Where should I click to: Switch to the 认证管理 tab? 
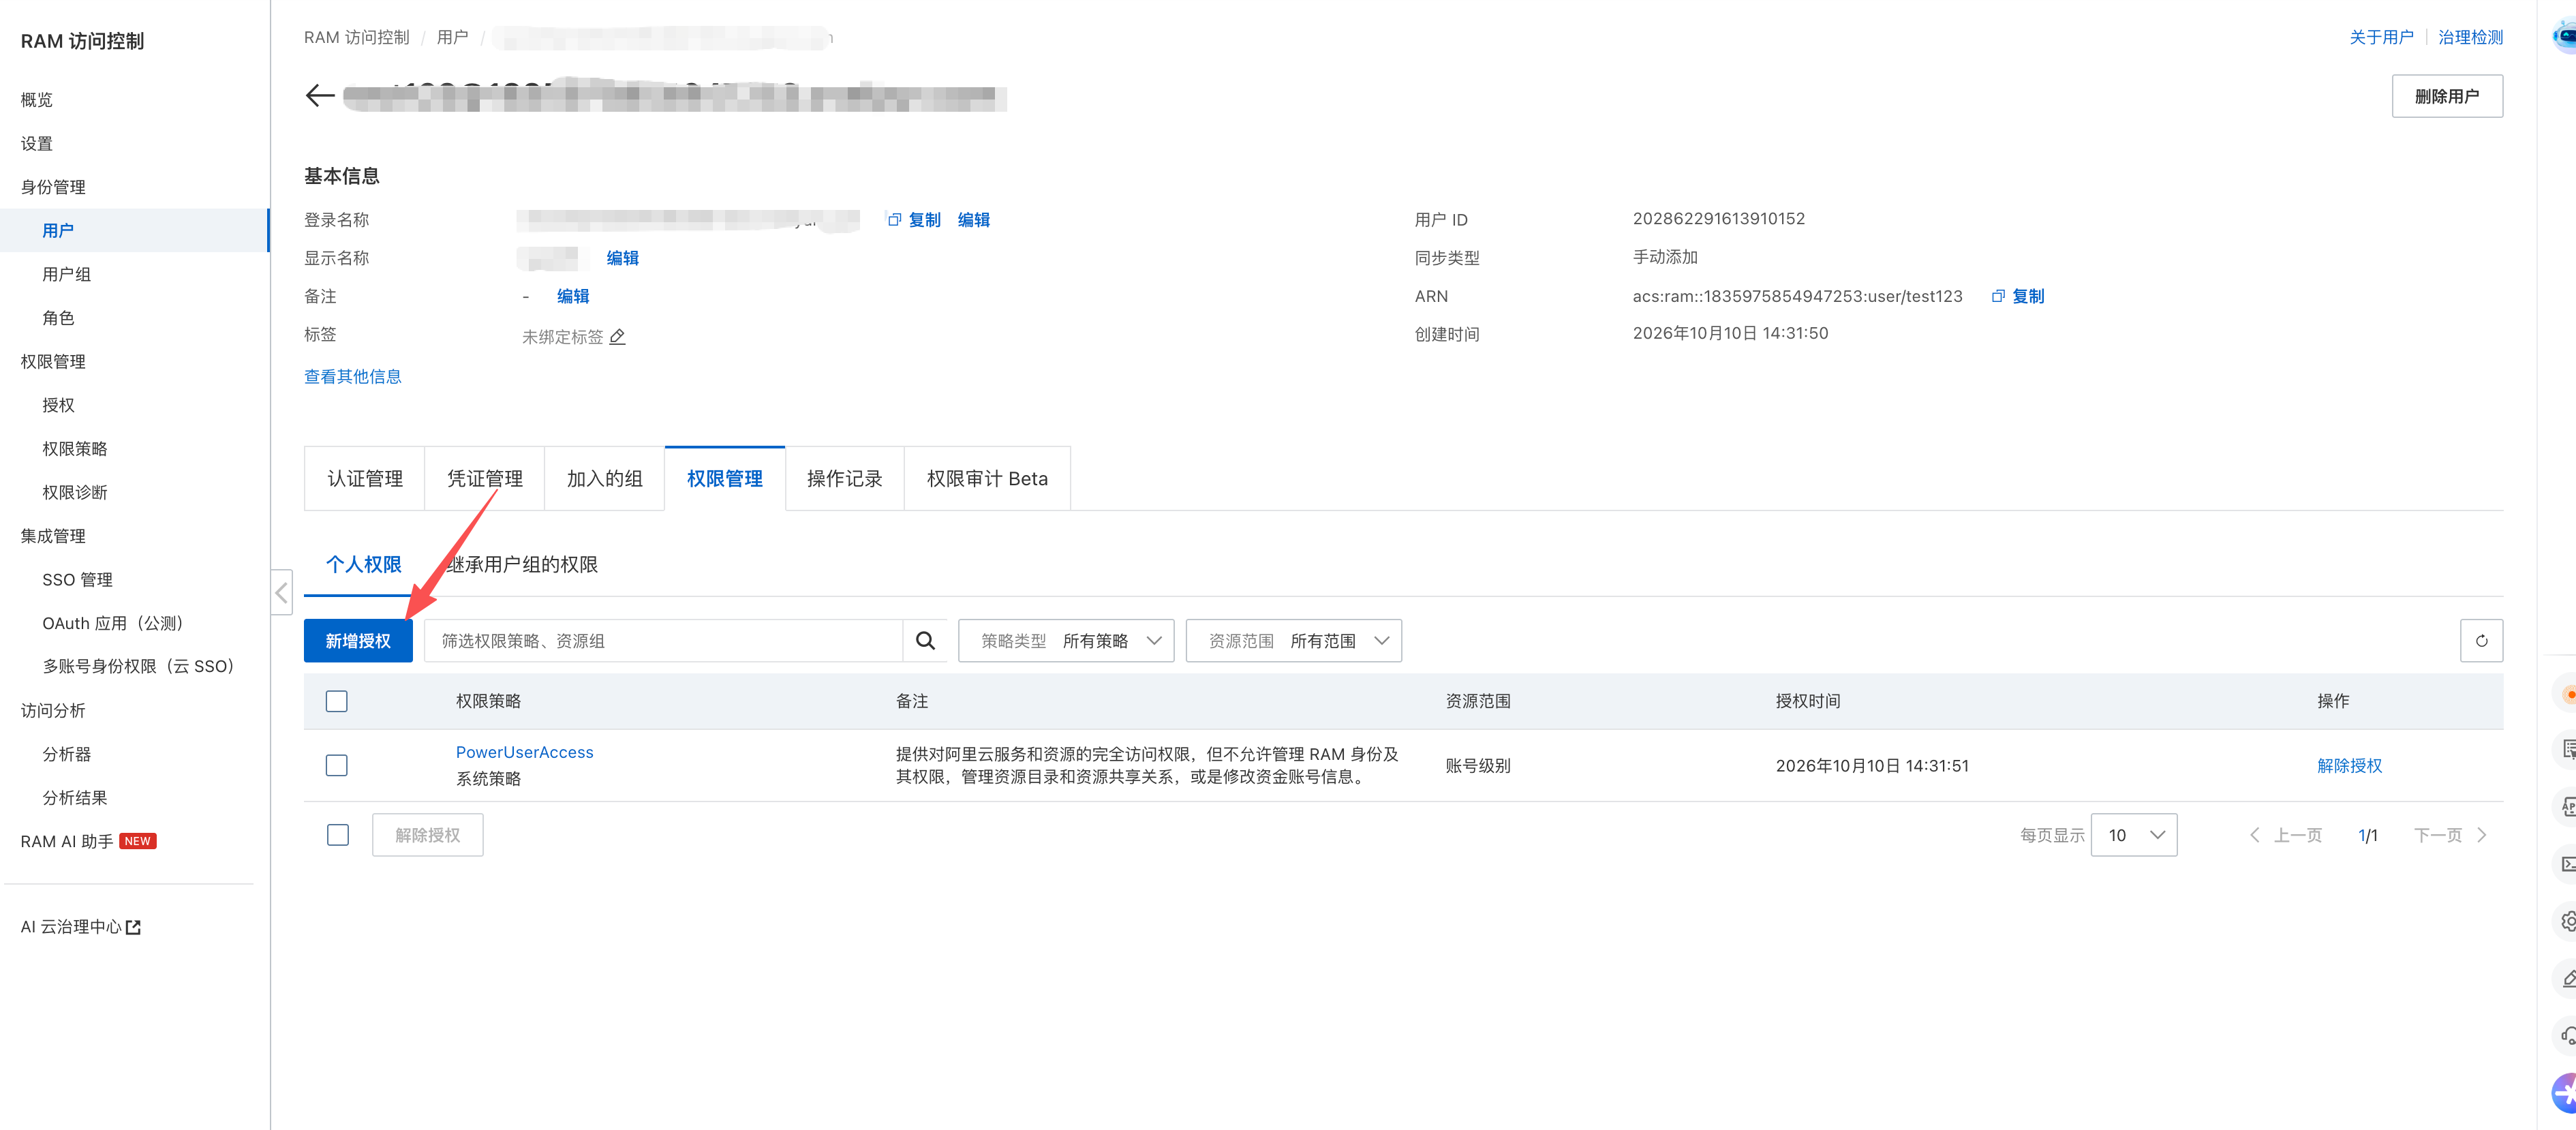click(x=365, y=479)
